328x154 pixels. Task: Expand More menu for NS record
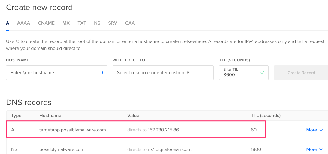coord(314,149)
